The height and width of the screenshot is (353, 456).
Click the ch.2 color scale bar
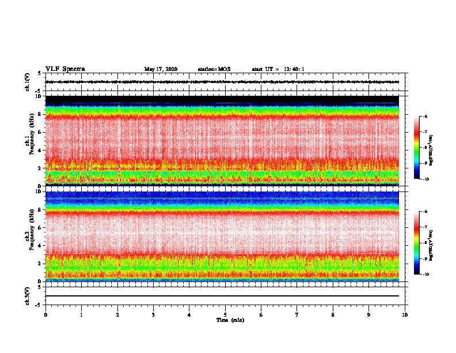416,243
